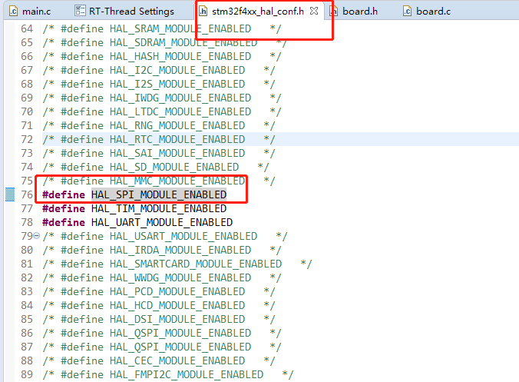
Task: Click the HAL_SD_MODULE_ENABLED line 74
Action: (x=156, y=167)
